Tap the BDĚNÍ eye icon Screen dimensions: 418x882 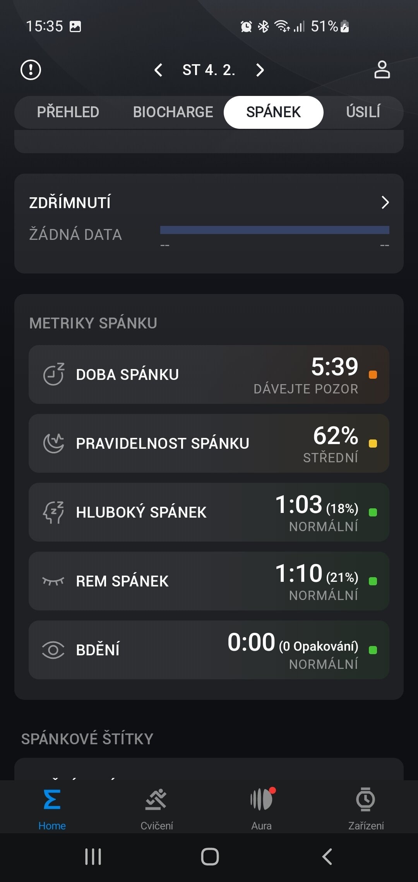click(53, 650)
